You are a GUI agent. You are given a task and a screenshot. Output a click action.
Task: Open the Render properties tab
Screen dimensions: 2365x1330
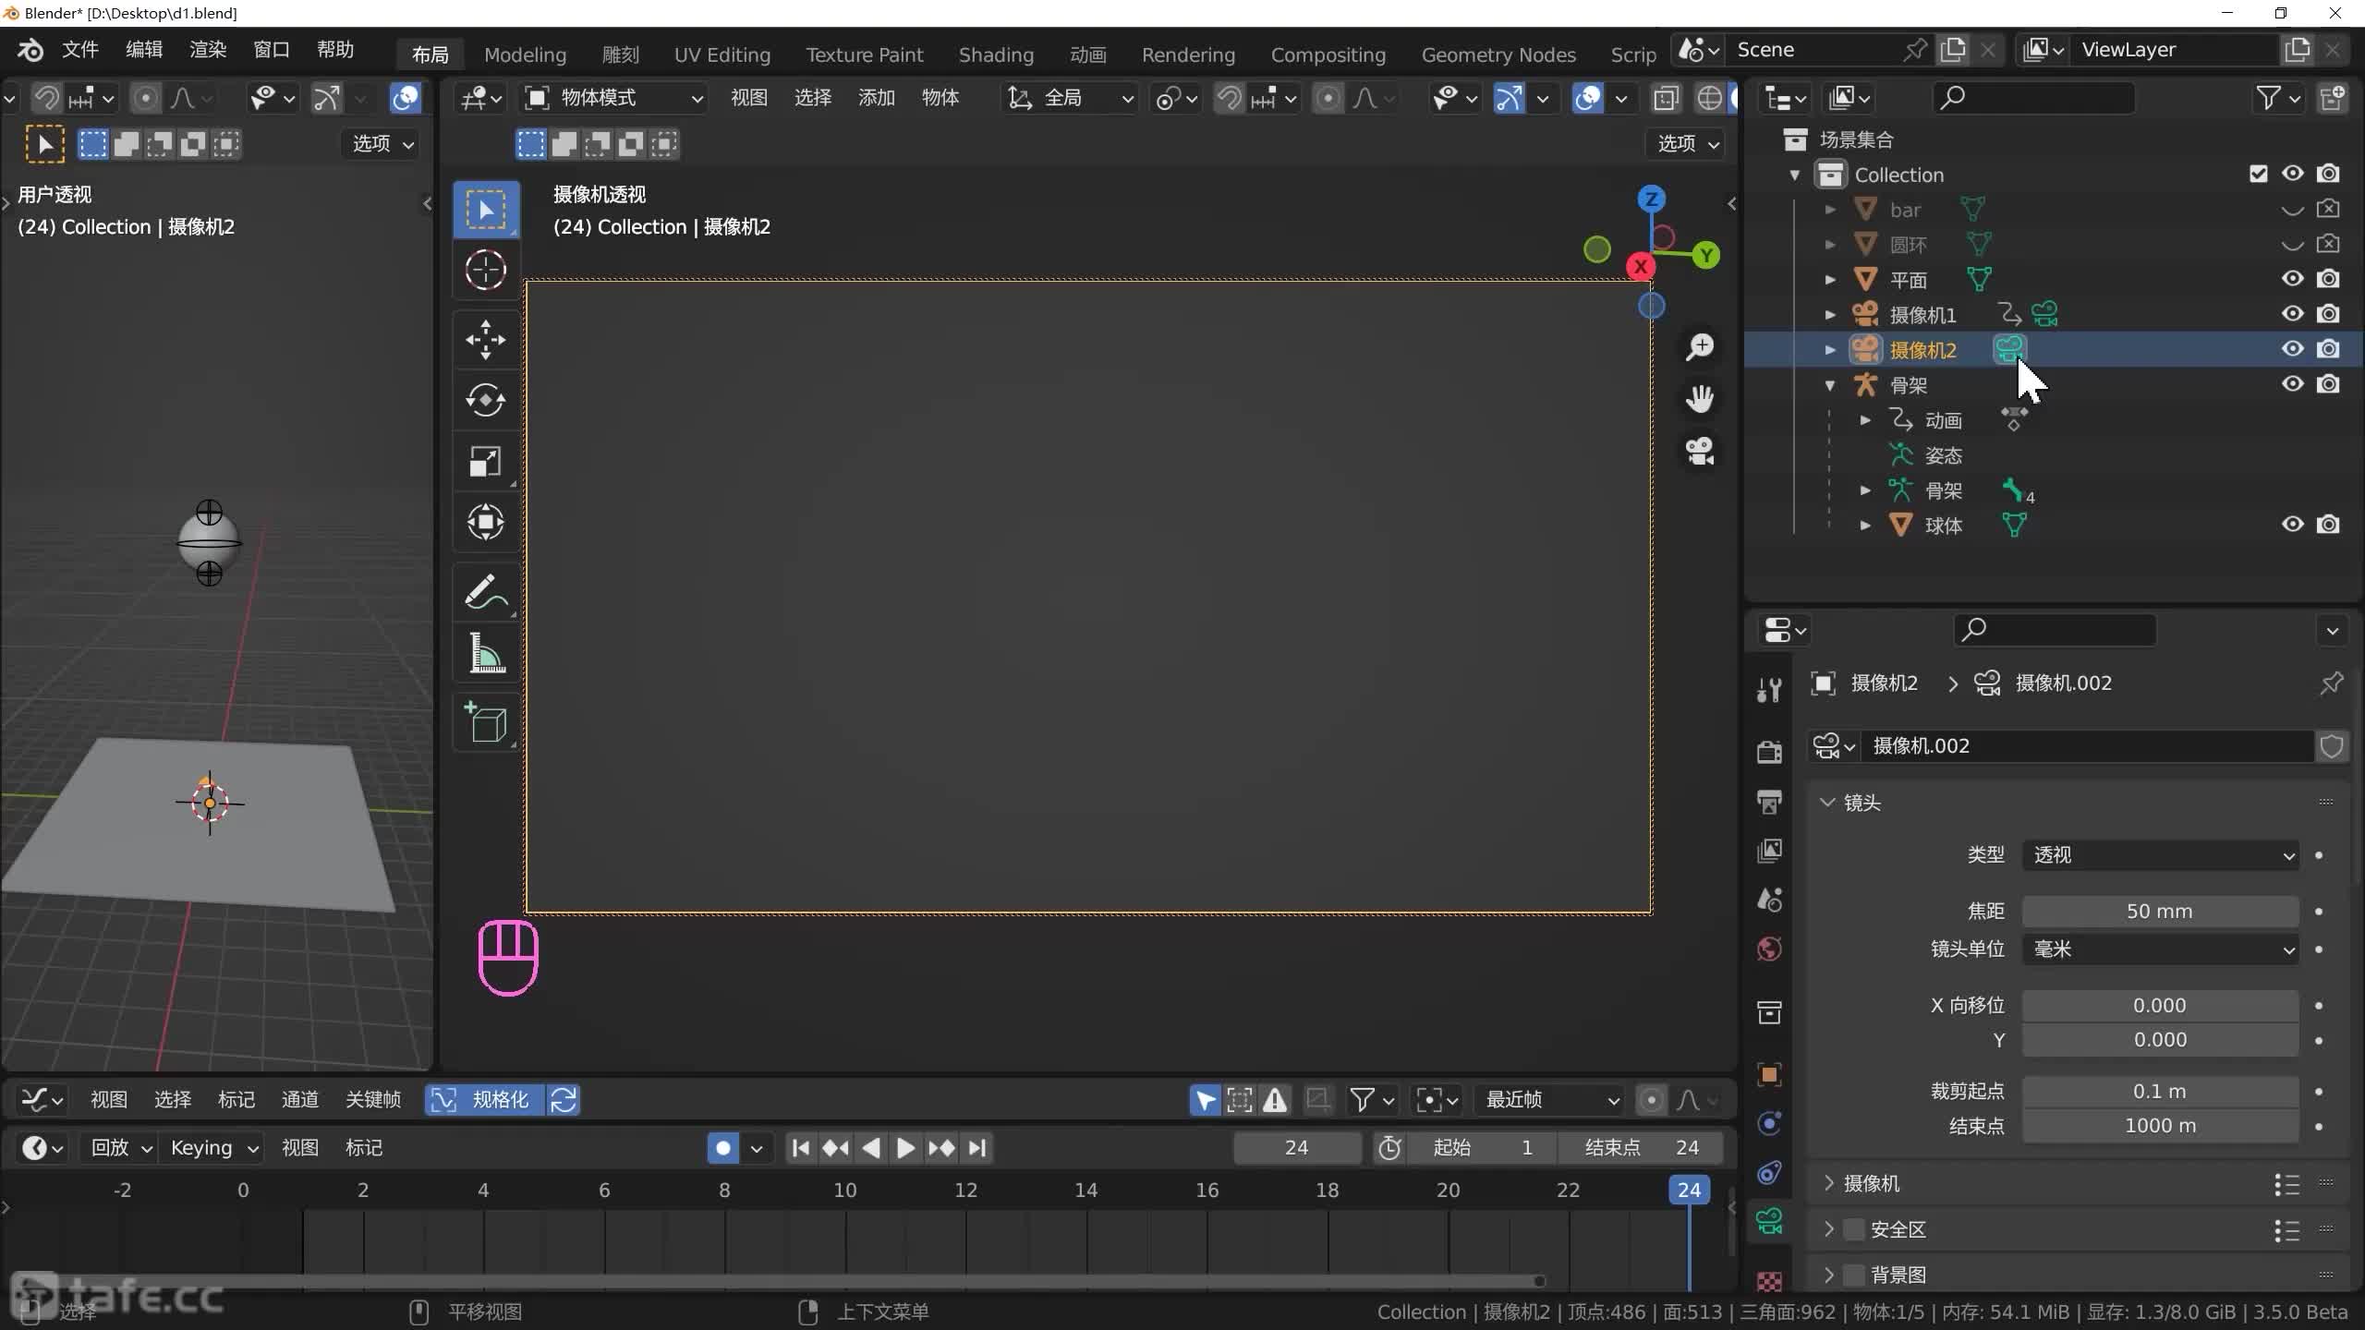pos(1769,752)
